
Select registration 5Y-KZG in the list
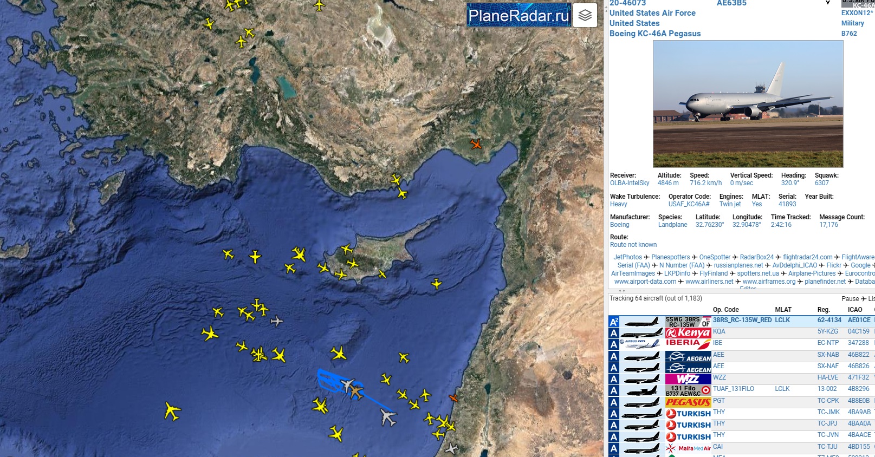pyautogui.click(x=827, y=331)
